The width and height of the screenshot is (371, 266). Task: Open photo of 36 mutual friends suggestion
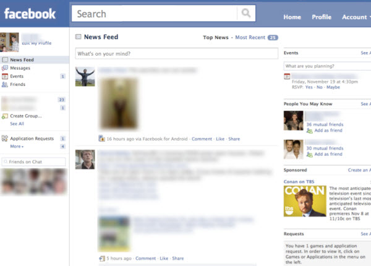[293, 121]
